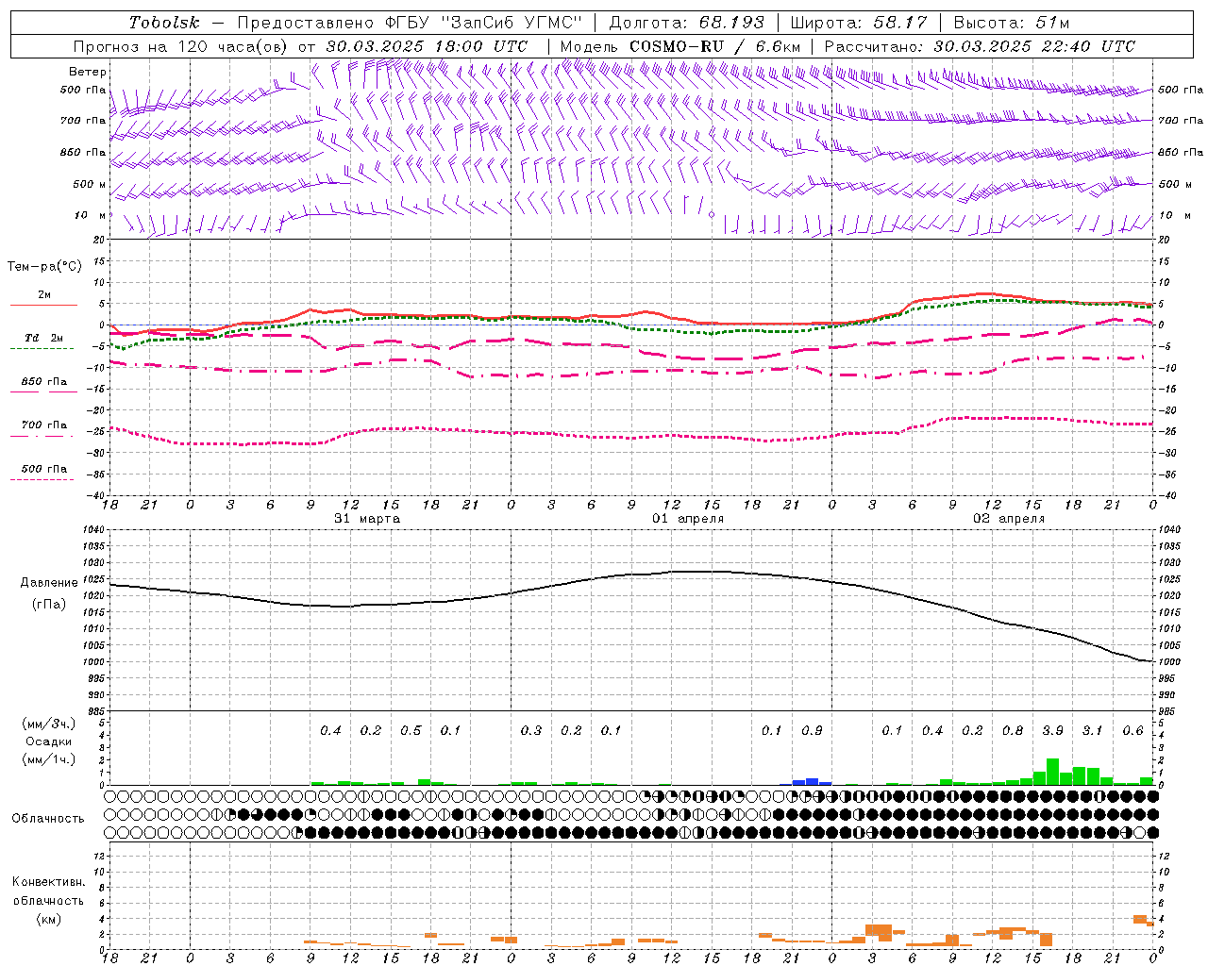1208x966 pixels.
Task: Click the 'Ветер' wind panel label
Action: (x=88, y=72)
